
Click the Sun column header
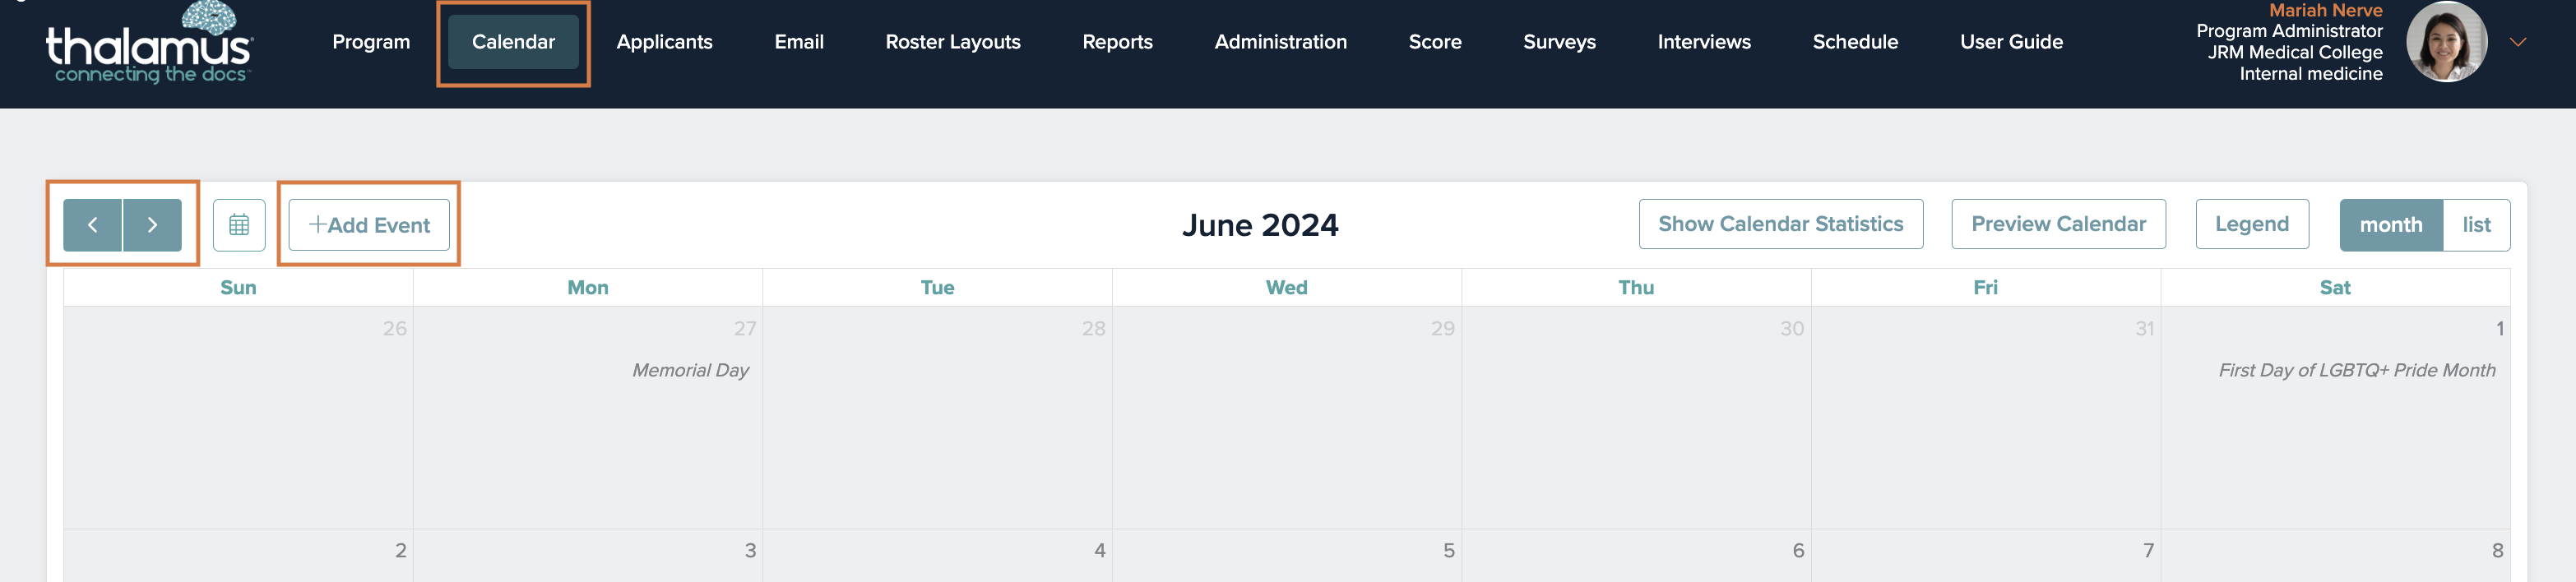tap(238, 288)
